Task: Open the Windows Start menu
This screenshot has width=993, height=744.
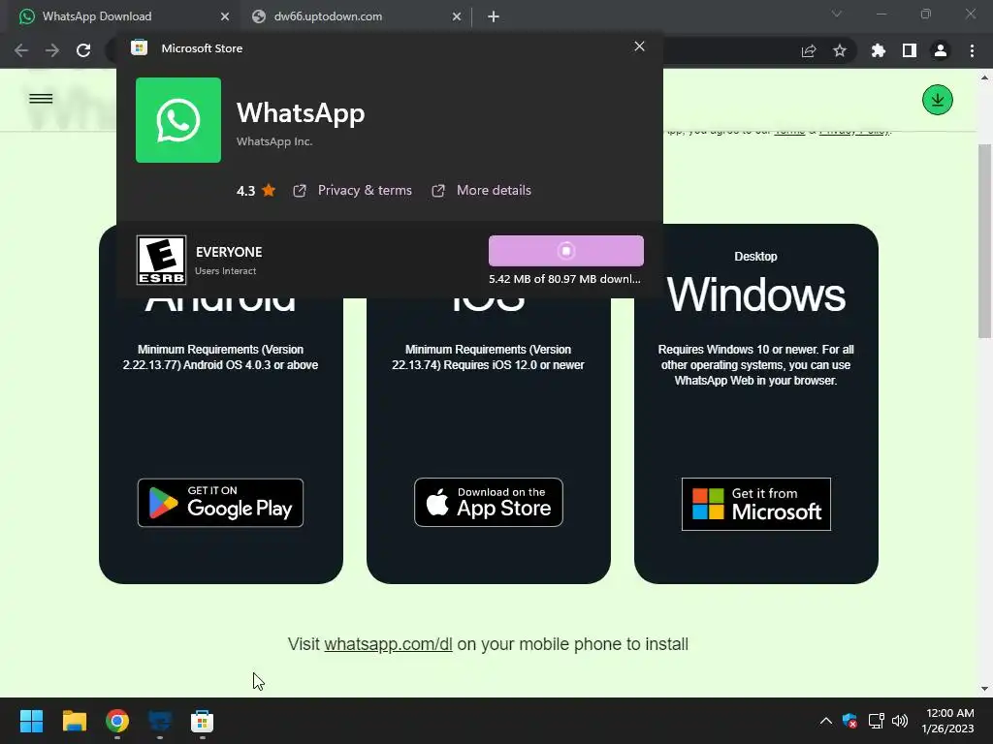Action: coord(31,721)
